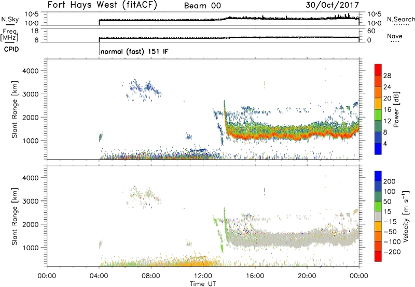This screenshot has height=287, width=415.
Task: Click the "N.Search" legend label
Action: click(400, 19)
